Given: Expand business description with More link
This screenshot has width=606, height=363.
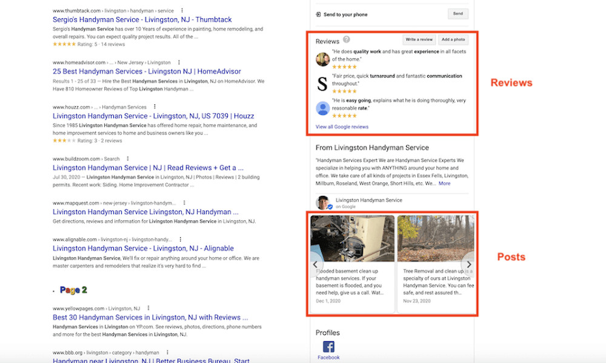Looking at the screenshot, I should click(x=444, y=184).
